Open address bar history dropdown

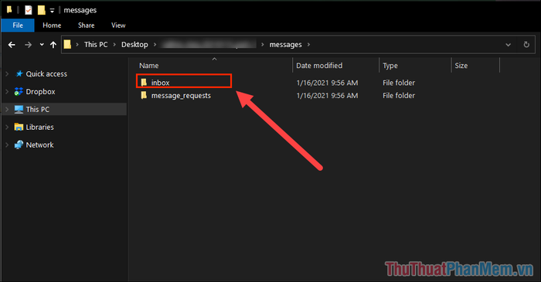pyautogui.click(x=509, y=45)
